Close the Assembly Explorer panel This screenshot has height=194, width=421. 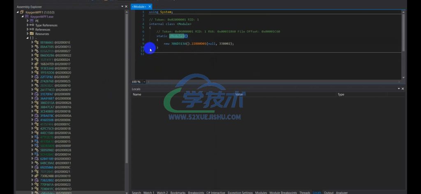click(126, 7)
